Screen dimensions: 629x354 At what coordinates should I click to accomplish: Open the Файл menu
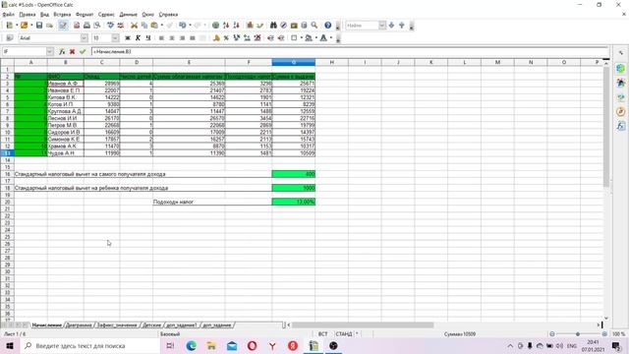point(8,15)
